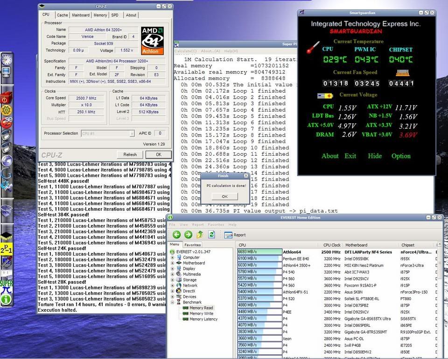Click the AMD Athlon 64 logo in CPU-Z
448x359 pixels.
coord(152,41)
